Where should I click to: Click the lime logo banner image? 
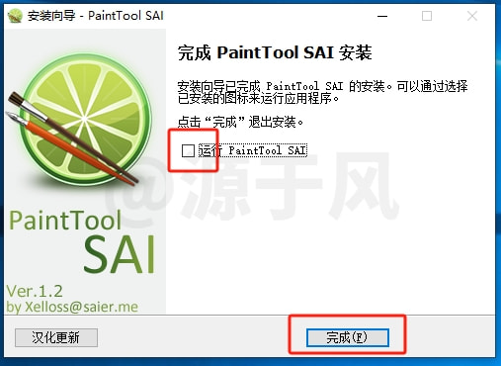[x=85, y=170]
